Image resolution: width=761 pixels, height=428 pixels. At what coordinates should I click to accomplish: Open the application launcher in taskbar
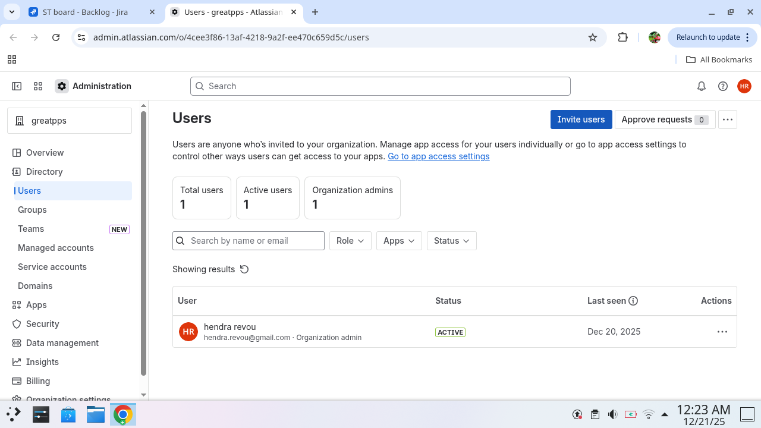[13, 414]
